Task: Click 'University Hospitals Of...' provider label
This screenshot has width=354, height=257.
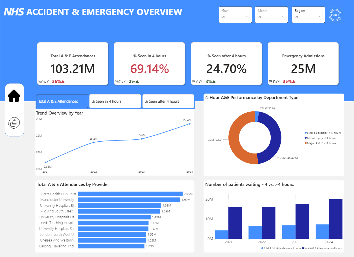Action: [x=58, y=217]
